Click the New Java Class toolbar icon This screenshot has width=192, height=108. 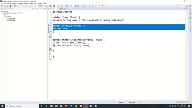click(x=62, y=6)
